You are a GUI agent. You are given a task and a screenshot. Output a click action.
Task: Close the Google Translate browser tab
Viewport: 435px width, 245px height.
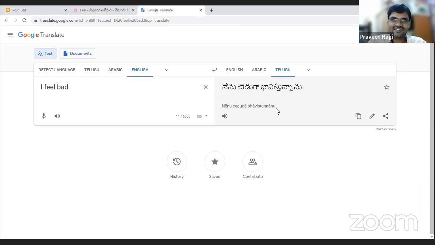(x=201, y=10)
